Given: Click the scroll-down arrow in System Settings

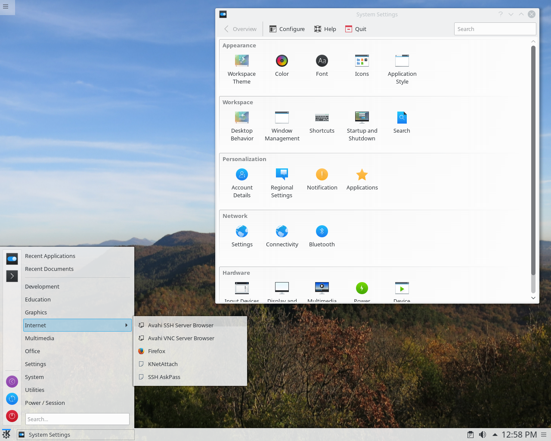Looking at the screenshot, I should point(533,298).
